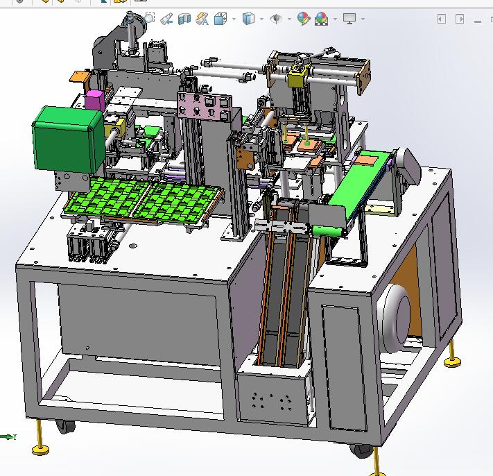
Task: Activate the Zoom to Area tool
Action: 150,18
